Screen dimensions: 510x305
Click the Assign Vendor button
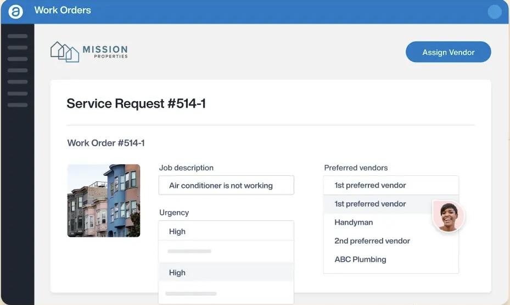coord(448,52)
